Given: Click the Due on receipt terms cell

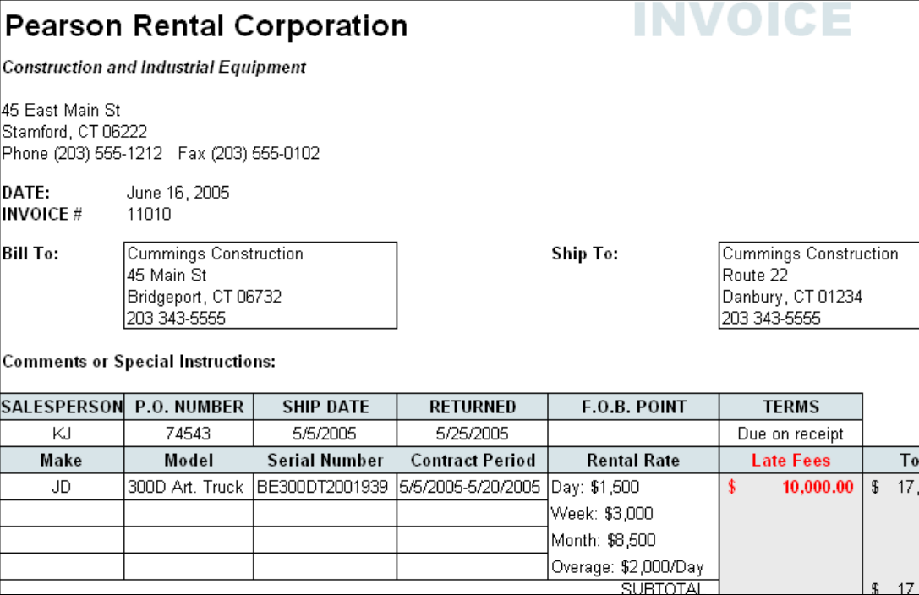Looking at the screenshot, I should tap(790, 434).
